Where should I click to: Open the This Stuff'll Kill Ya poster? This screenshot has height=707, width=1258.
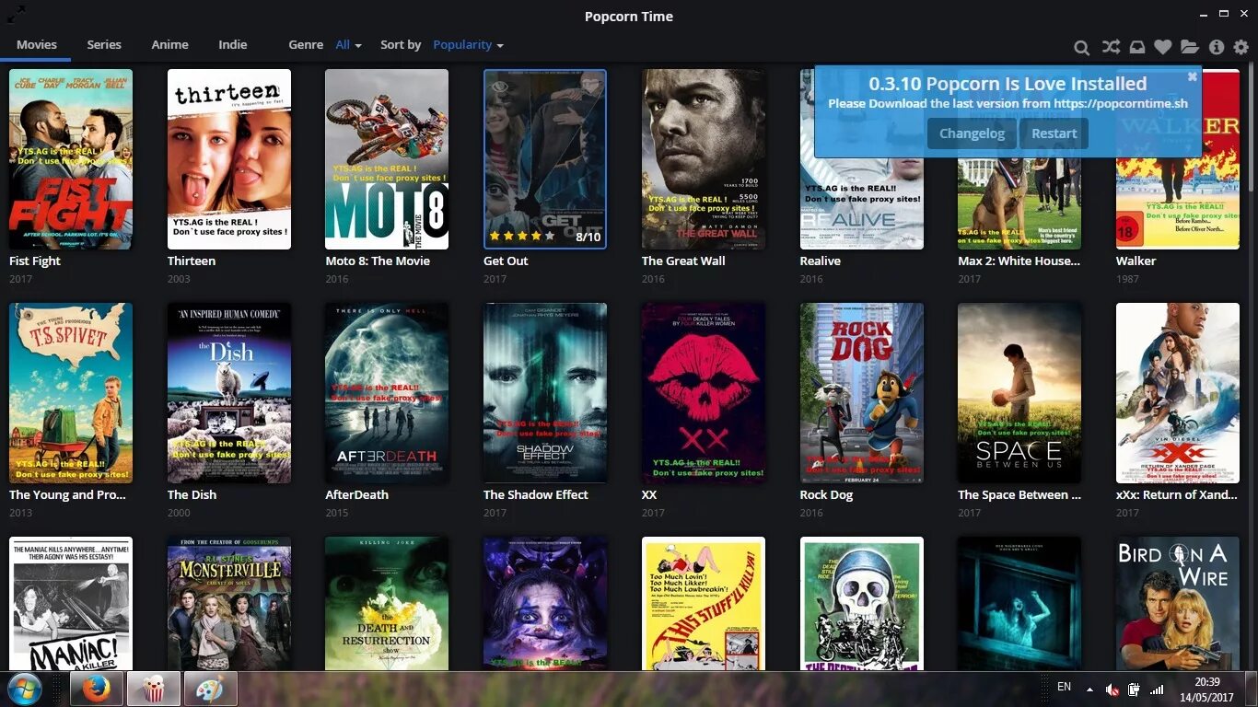(x=704, y=603)
